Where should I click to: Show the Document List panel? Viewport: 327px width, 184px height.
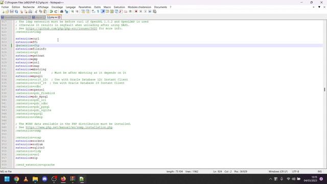[x=116, y=11]
